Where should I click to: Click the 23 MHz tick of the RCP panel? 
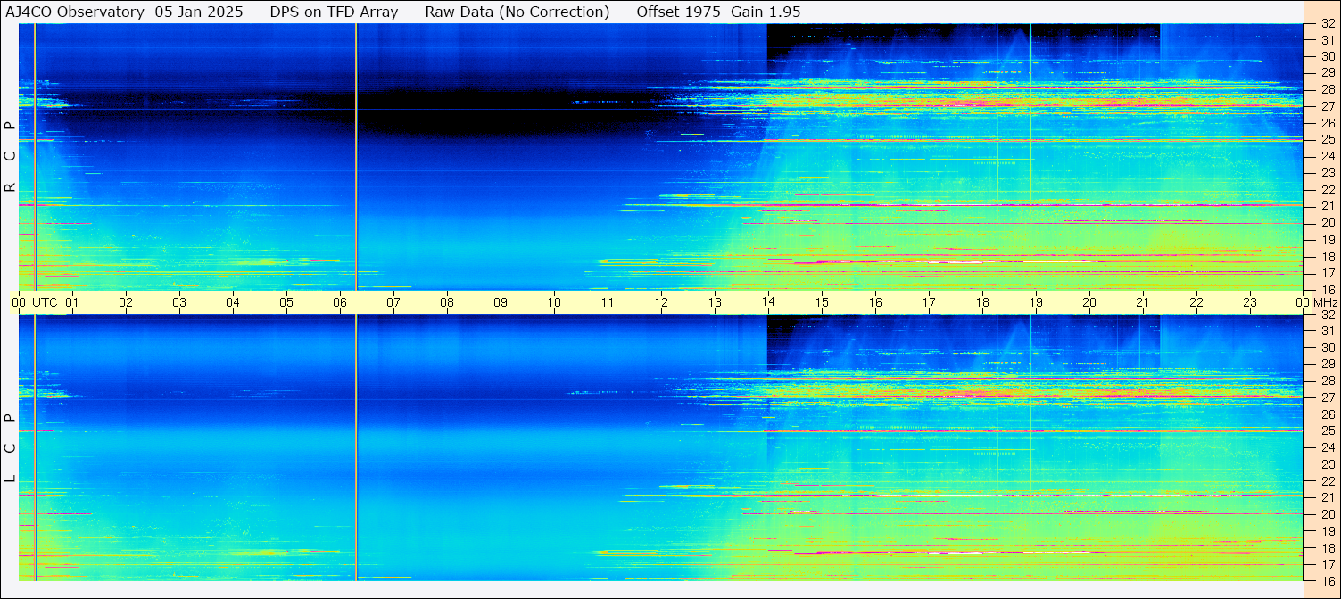[1328, 173]
